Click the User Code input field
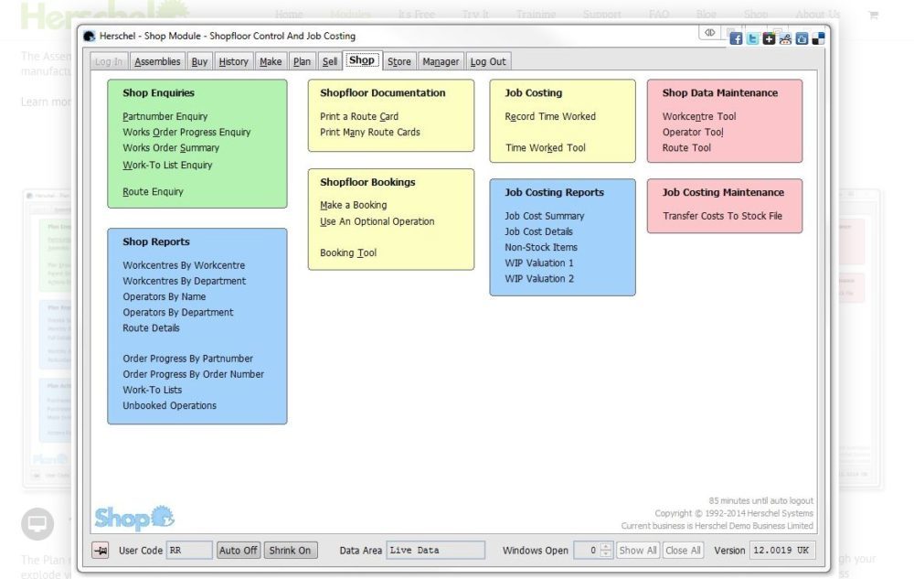This screenshot has height=579, width=914. click(189, 551)
